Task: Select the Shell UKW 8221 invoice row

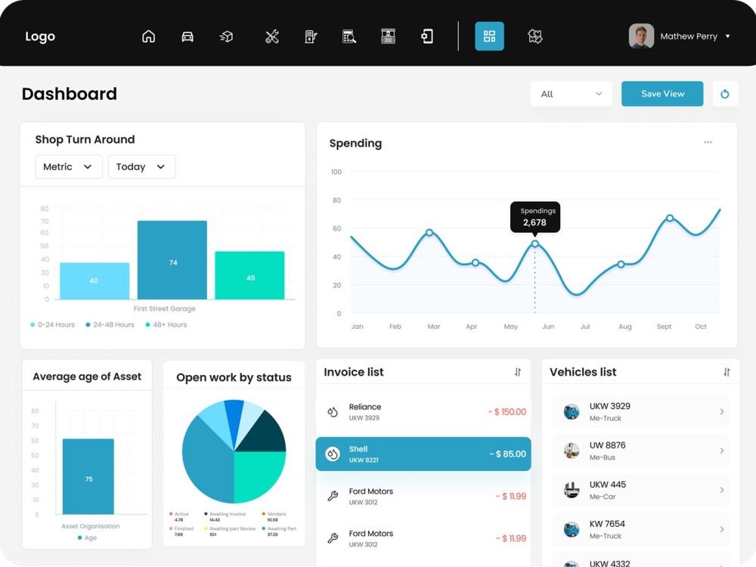Action: (x=423, y=454)
